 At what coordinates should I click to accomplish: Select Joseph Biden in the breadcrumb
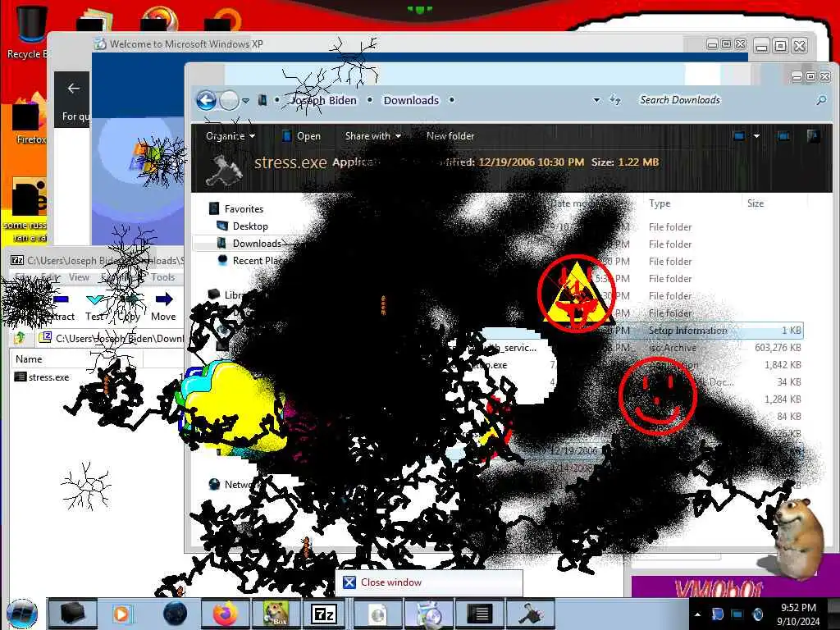coord(324,100)
